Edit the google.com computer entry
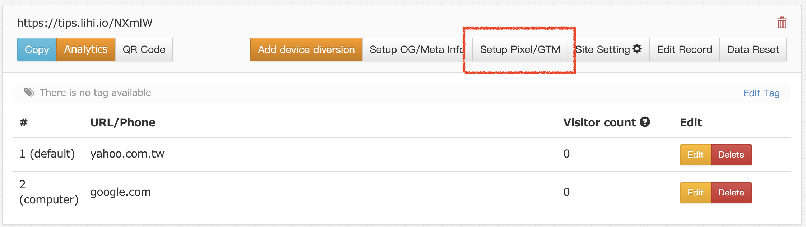 coord(695,193)
